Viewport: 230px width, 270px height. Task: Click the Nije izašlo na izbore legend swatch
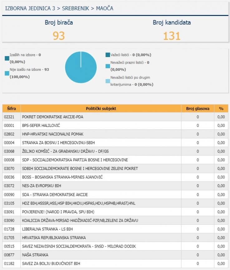click(7, 73)
